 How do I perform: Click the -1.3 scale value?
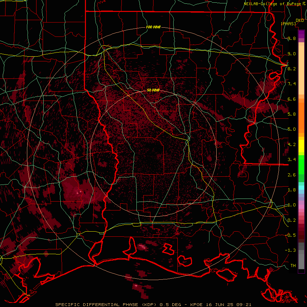(x=290, y=250)
